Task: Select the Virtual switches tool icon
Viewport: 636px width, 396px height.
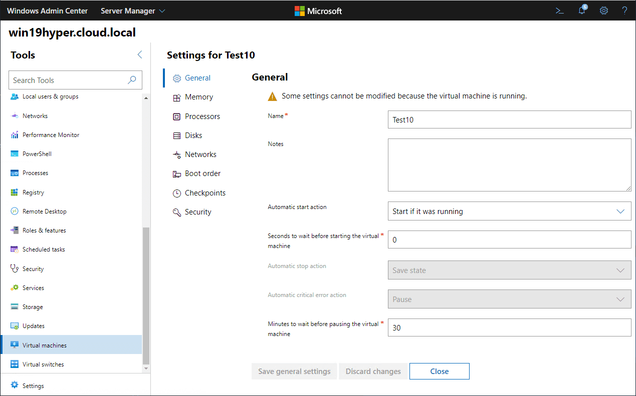Action: 14,364
